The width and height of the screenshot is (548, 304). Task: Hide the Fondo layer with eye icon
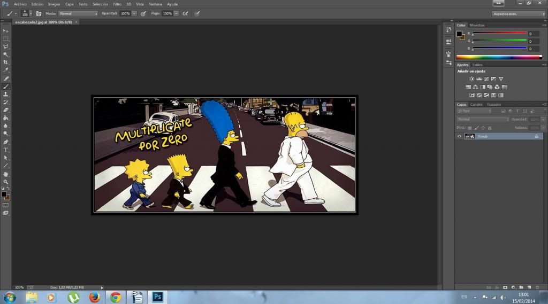459,136
